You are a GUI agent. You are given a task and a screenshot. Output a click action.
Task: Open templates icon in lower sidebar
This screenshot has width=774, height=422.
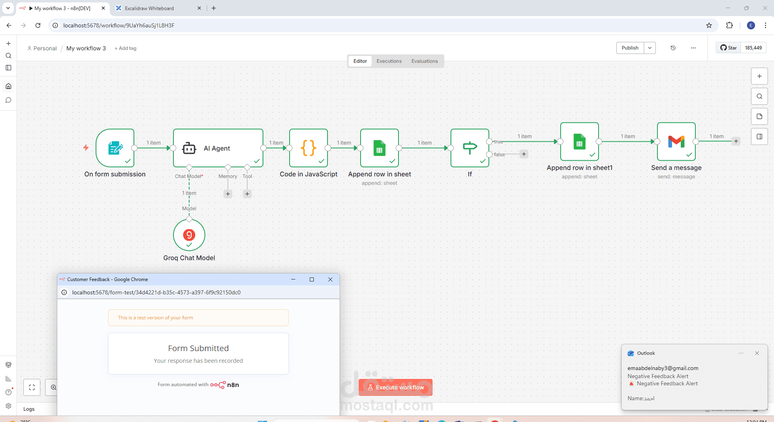[8, 365]
